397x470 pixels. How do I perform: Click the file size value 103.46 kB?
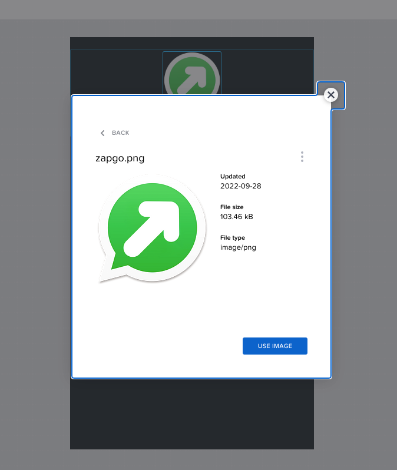(x=237, y=217)
